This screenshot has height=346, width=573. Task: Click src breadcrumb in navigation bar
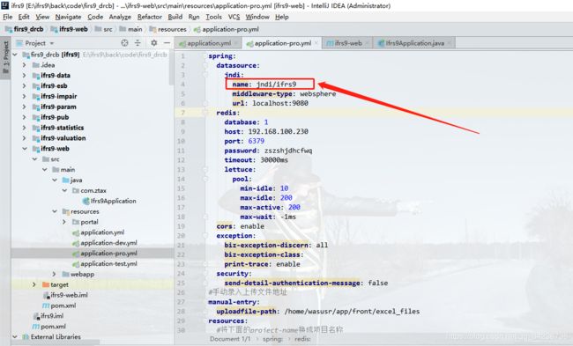pos(104,29)
